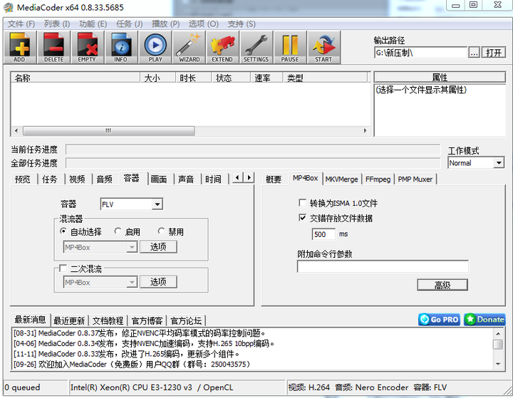Click the 混流器 选项 button
513x398 pixels.
[x=158, y=247]
